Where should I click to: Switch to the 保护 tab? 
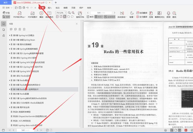[81, 8]
